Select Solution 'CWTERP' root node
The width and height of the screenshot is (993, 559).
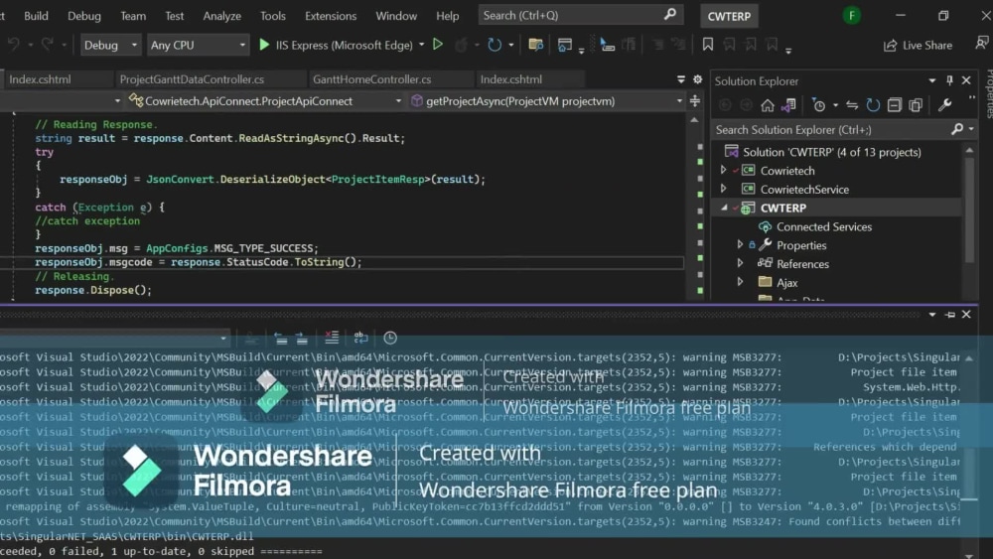(831, 152)
